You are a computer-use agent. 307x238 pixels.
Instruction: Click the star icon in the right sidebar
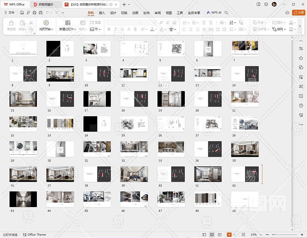tap(301, 58)
